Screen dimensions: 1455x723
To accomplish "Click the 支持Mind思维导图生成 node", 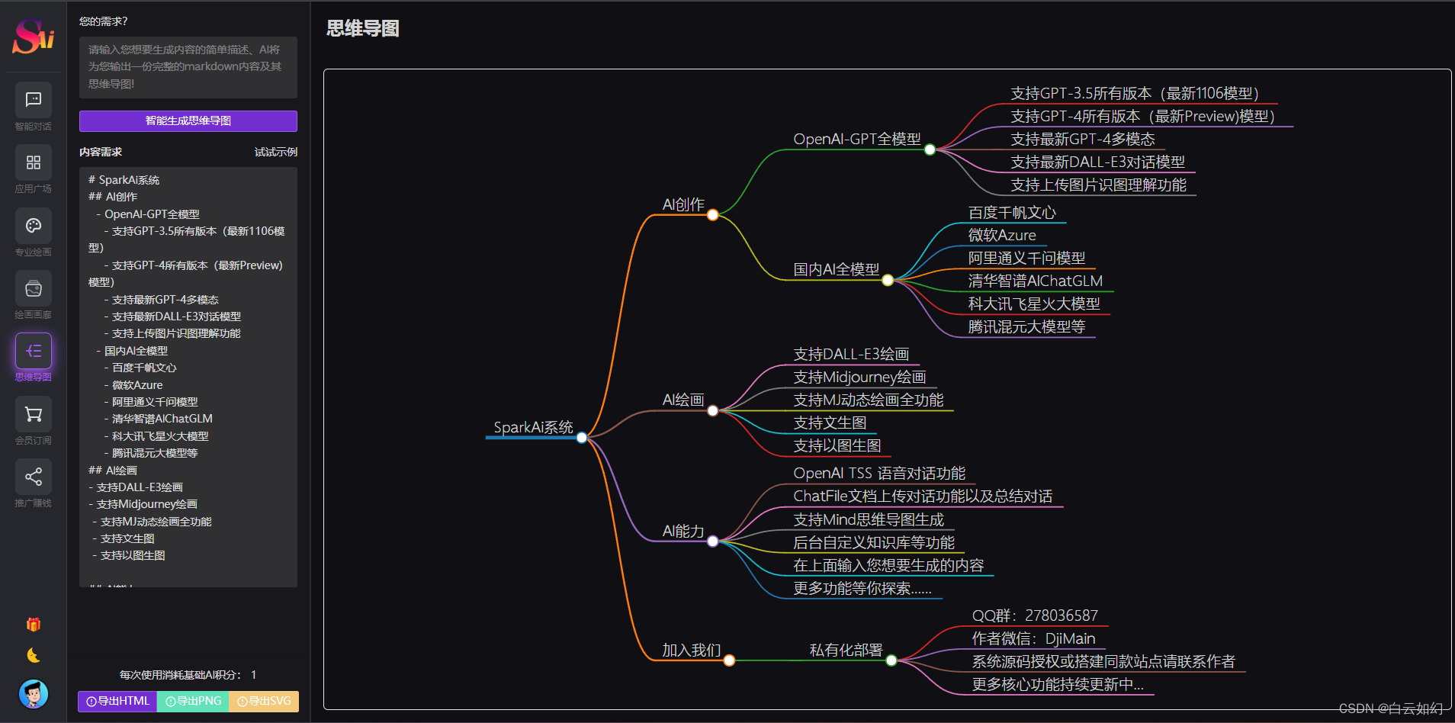I will tap(869, 519).
